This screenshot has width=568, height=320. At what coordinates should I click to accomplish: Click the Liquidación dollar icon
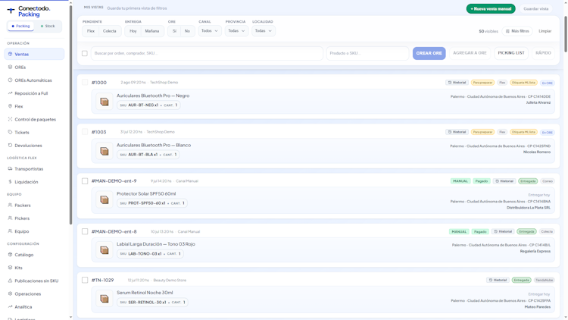coord(10,182)
